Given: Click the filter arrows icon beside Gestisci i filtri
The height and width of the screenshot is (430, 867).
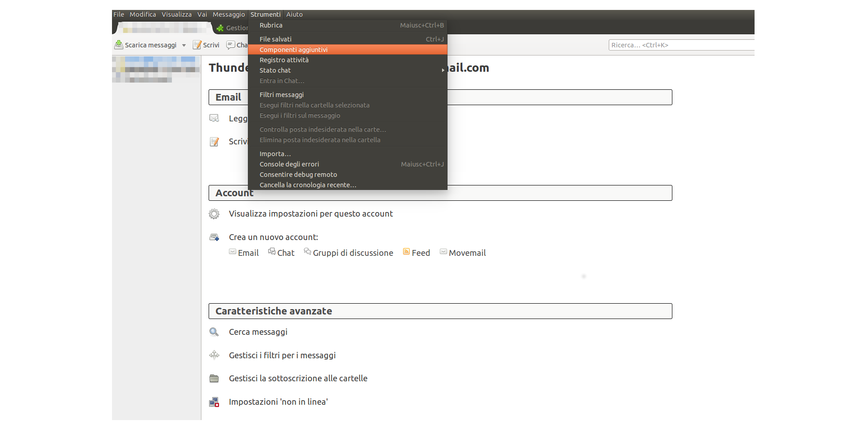Looking at the screenshot, I should 214,355.
